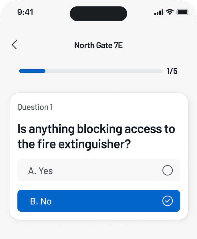This screenshot has width=197, height=239.
Task: Tap the black Dynamic Island pill
Action: click(x=98, y=14)
